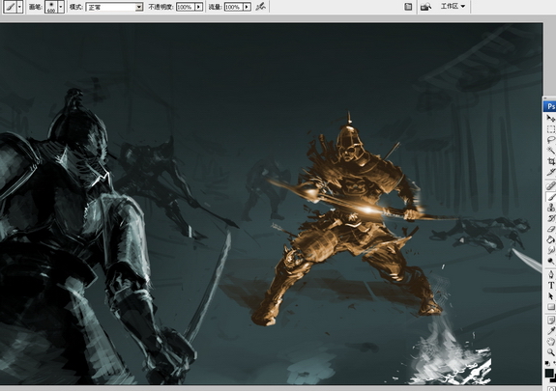Select the Lasso tool
The image size is (556, 391).
click(x=550, y=140)
